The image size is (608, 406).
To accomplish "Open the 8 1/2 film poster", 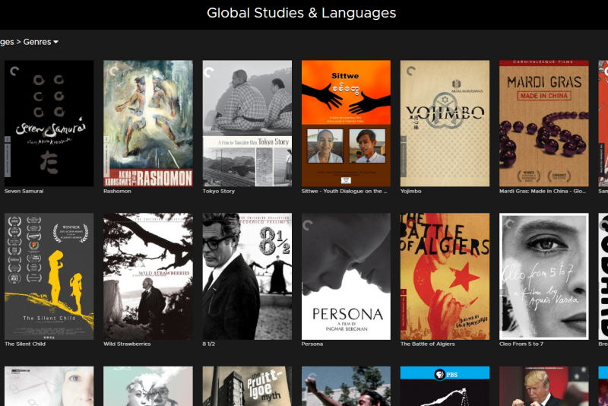I will point(247,276).
